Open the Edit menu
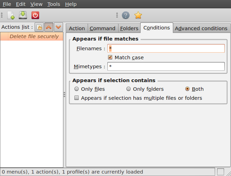 (x=20, y=4)
